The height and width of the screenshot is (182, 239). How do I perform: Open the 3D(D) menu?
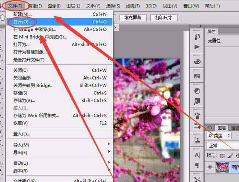(x=151, y=6)
